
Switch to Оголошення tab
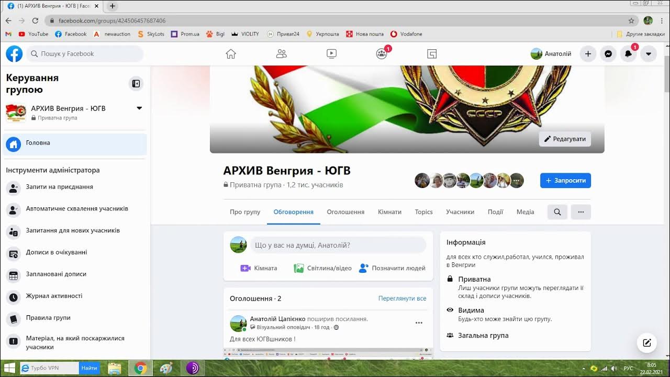(345, 212)
